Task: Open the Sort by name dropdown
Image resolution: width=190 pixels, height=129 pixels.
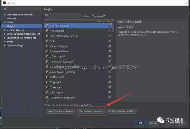Action: 105,21
